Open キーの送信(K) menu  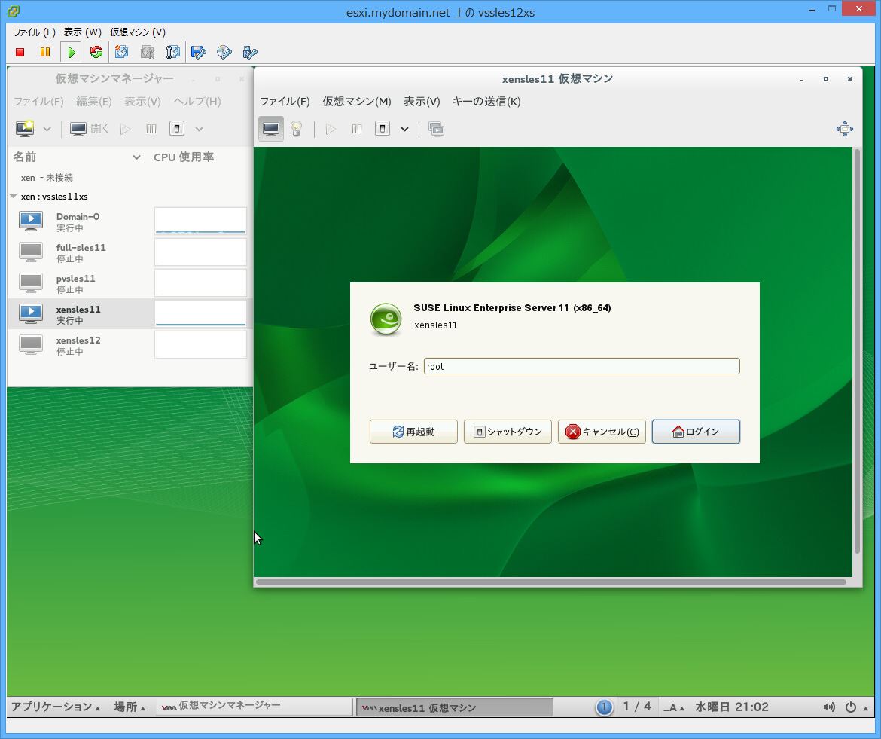486,101
